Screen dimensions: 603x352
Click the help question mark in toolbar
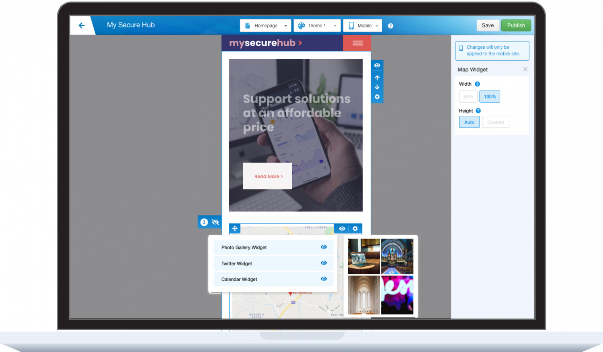point(391,26)
